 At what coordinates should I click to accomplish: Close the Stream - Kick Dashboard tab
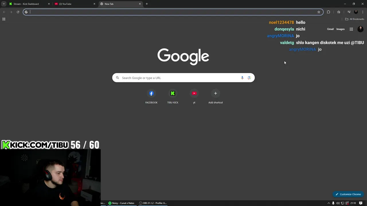(49, 4)
